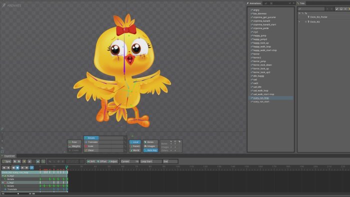Click the Loop Start field
The image size is (350, 197).
click(151, 161)
